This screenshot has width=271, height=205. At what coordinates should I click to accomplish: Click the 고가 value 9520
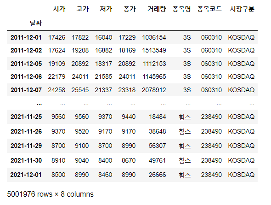[82, 132]
